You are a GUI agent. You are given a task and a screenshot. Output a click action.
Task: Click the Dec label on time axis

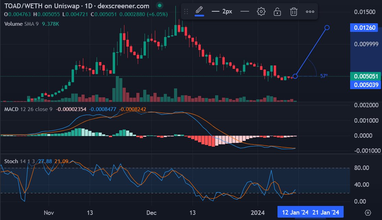[151, 213]
